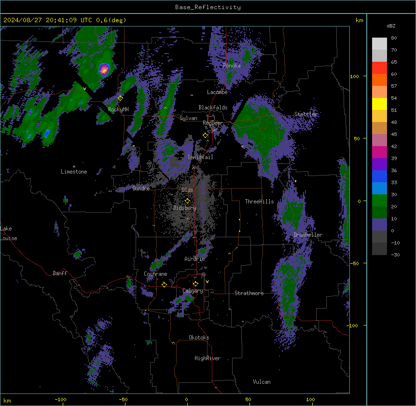Click the 65 value in dBZ legend
The height and width of the screenshot is (406, 416).
click(x=394, y=62)
